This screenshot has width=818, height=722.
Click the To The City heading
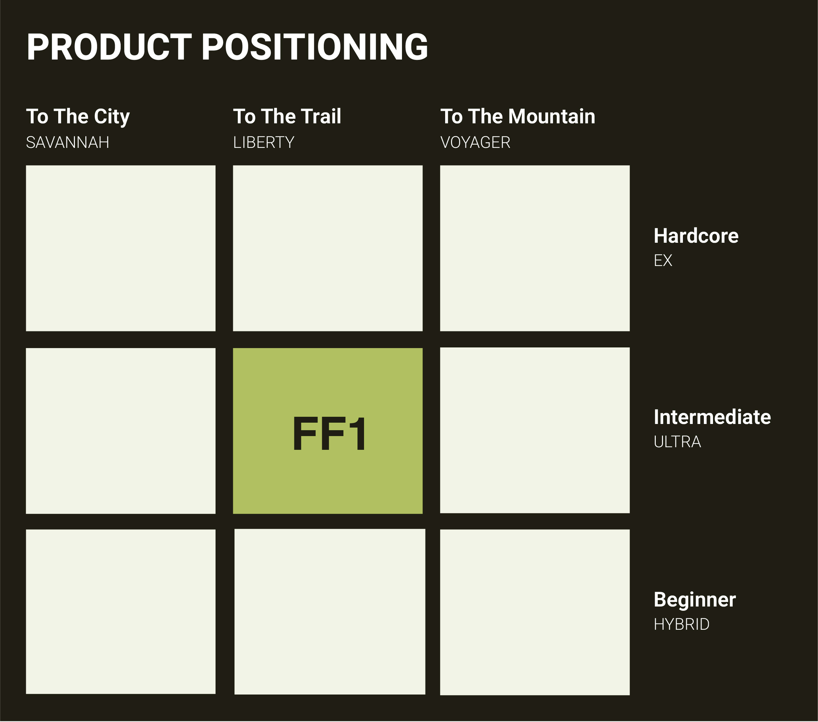point(78,117)
